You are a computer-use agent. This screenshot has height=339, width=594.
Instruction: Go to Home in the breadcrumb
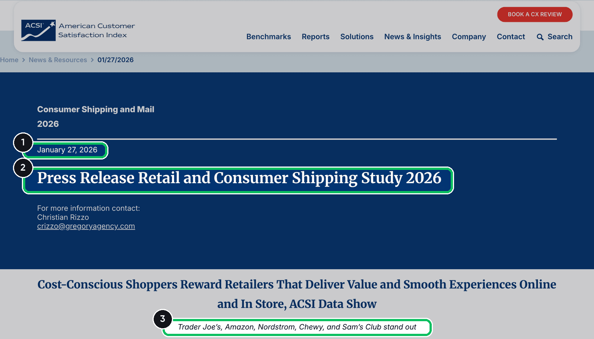pyautogui.click(x=9, y=60)
